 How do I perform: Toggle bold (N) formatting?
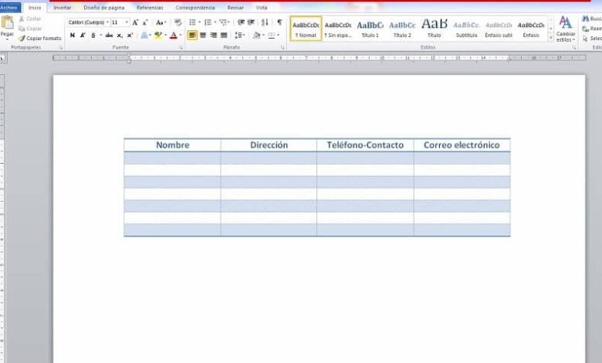(73, 36)
